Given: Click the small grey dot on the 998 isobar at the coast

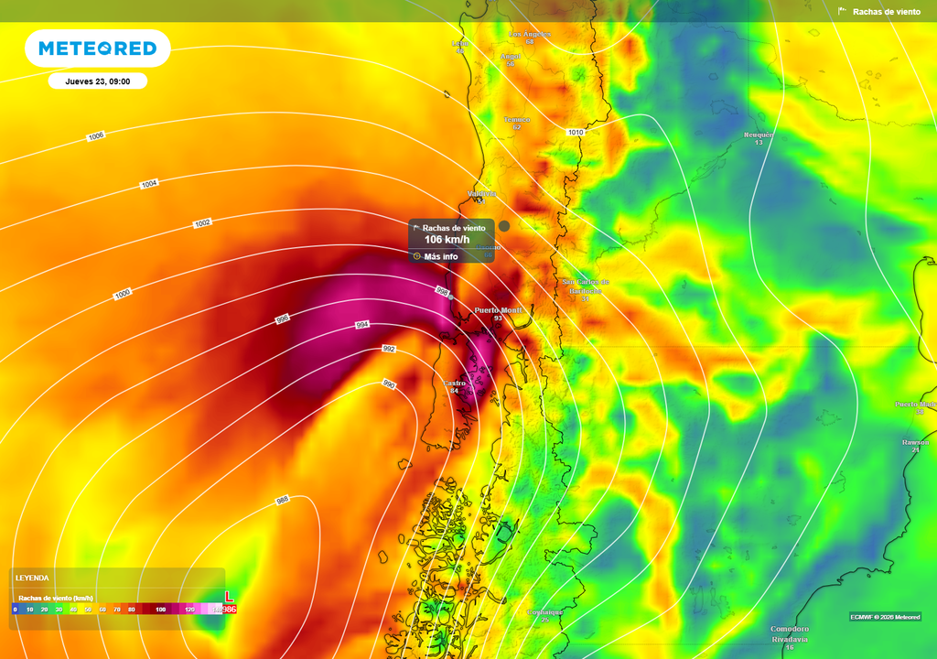Looking at the screenshot, I should [451, 297].
